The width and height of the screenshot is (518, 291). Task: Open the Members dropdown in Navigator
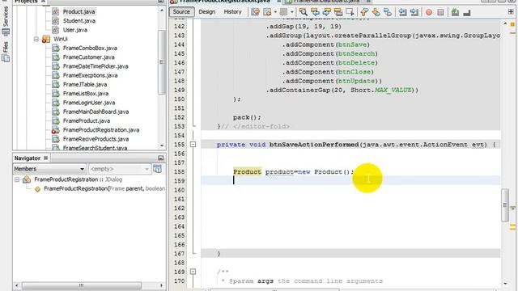49,169
